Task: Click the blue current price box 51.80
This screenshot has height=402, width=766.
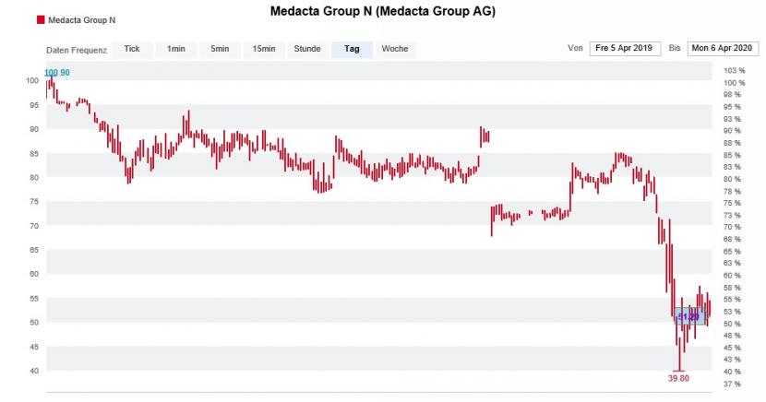Action: [x=689, y=317]
